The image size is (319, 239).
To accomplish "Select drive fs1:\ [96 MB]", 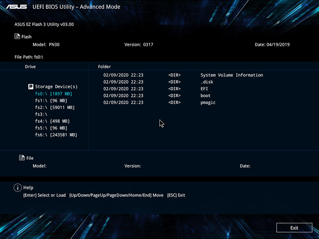I will pos(51,100).
